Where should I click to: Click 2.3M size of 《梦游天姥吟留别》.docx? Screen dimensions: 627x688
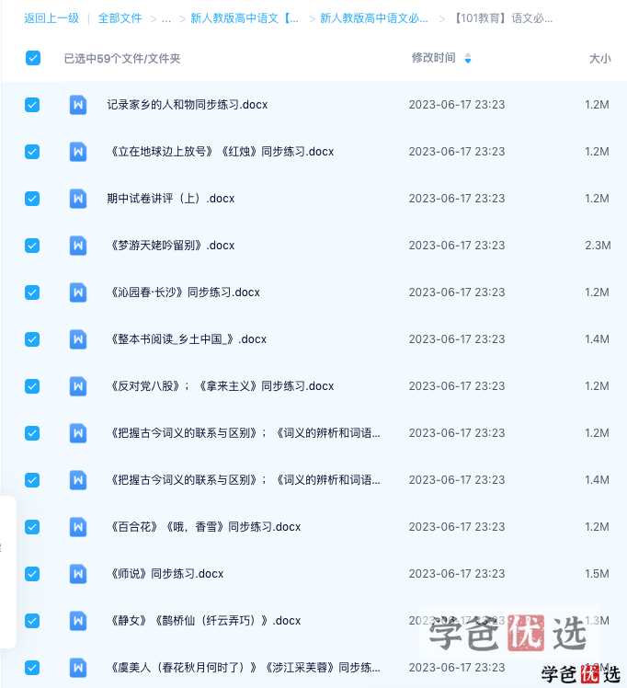click(598, 246)
